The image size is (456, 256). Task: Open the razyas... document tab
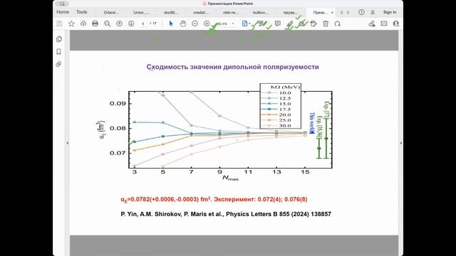click(x=291, y=13)
